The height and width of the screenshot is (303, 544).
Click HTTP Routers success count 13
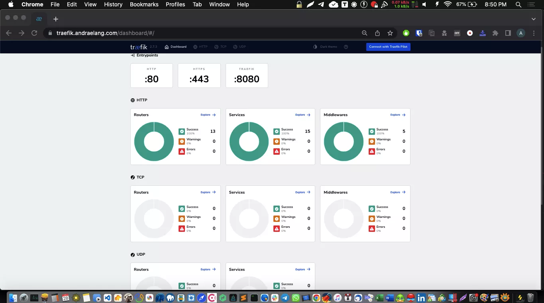coord(213,131)
